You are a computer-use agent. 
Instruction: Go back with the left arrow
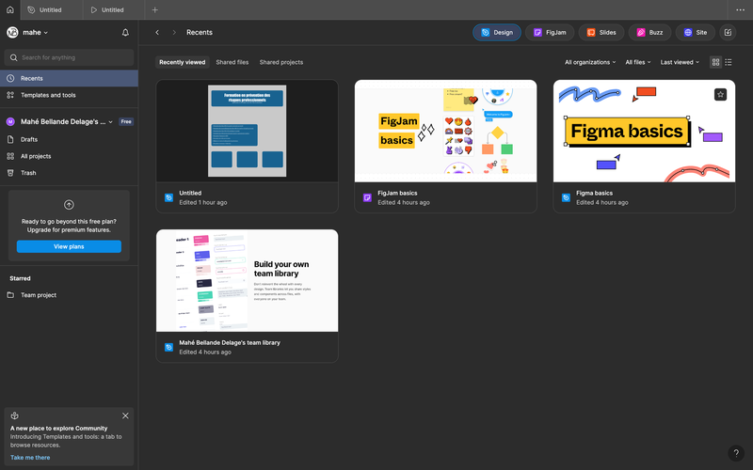157,32
